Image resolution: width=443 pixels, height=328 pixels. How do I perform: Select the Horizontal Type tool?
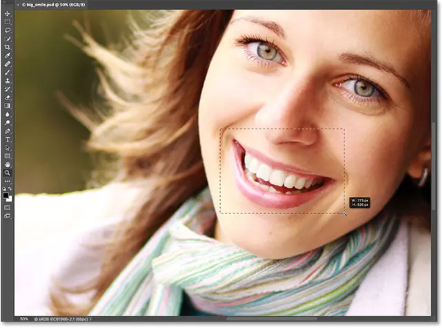click(x=8, y=139)
